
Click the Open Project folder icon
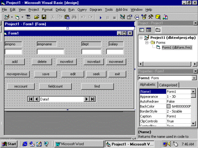(37, 17)
